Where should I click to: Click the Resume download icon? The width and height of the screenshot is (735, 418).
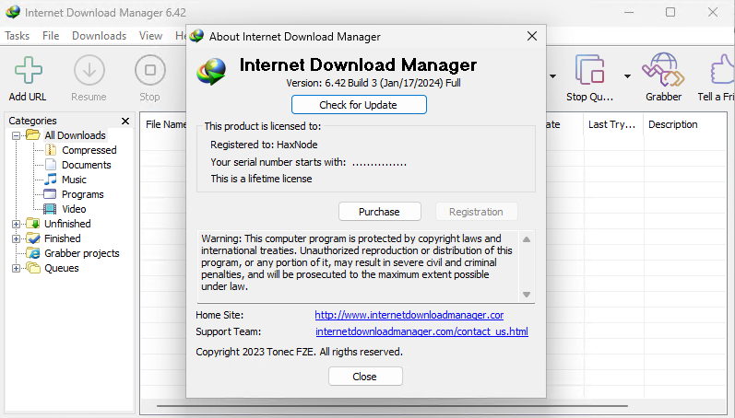(x=89, y=72)
